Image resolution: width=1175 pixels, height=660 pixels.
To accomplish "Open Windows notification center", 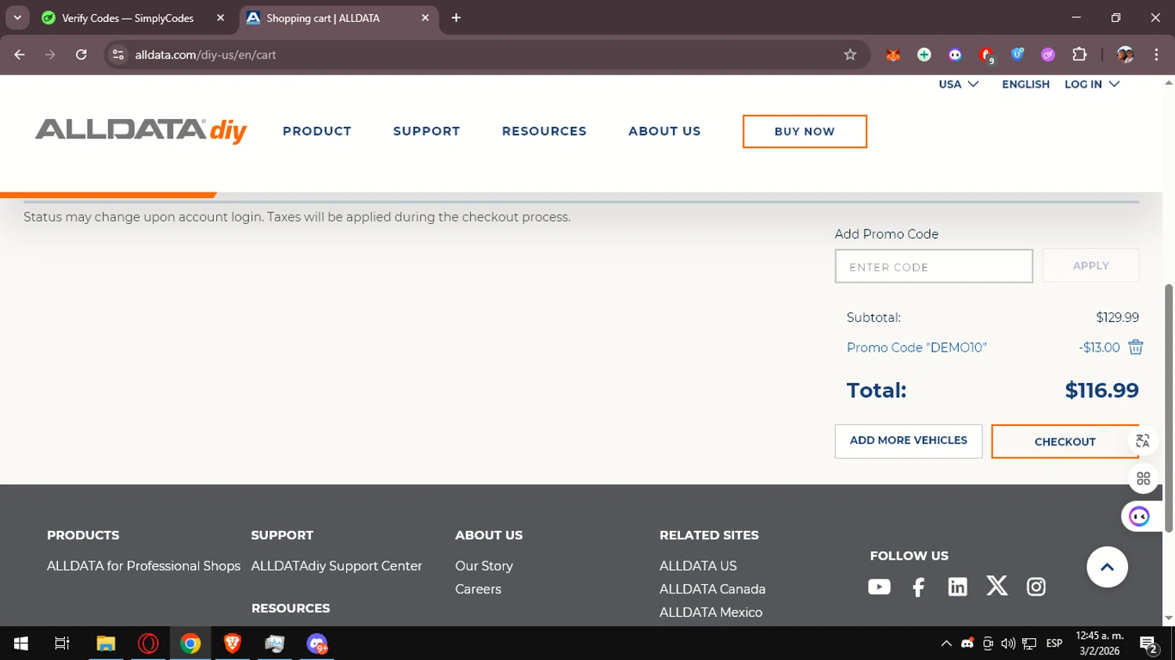I will pos(1149,644).
